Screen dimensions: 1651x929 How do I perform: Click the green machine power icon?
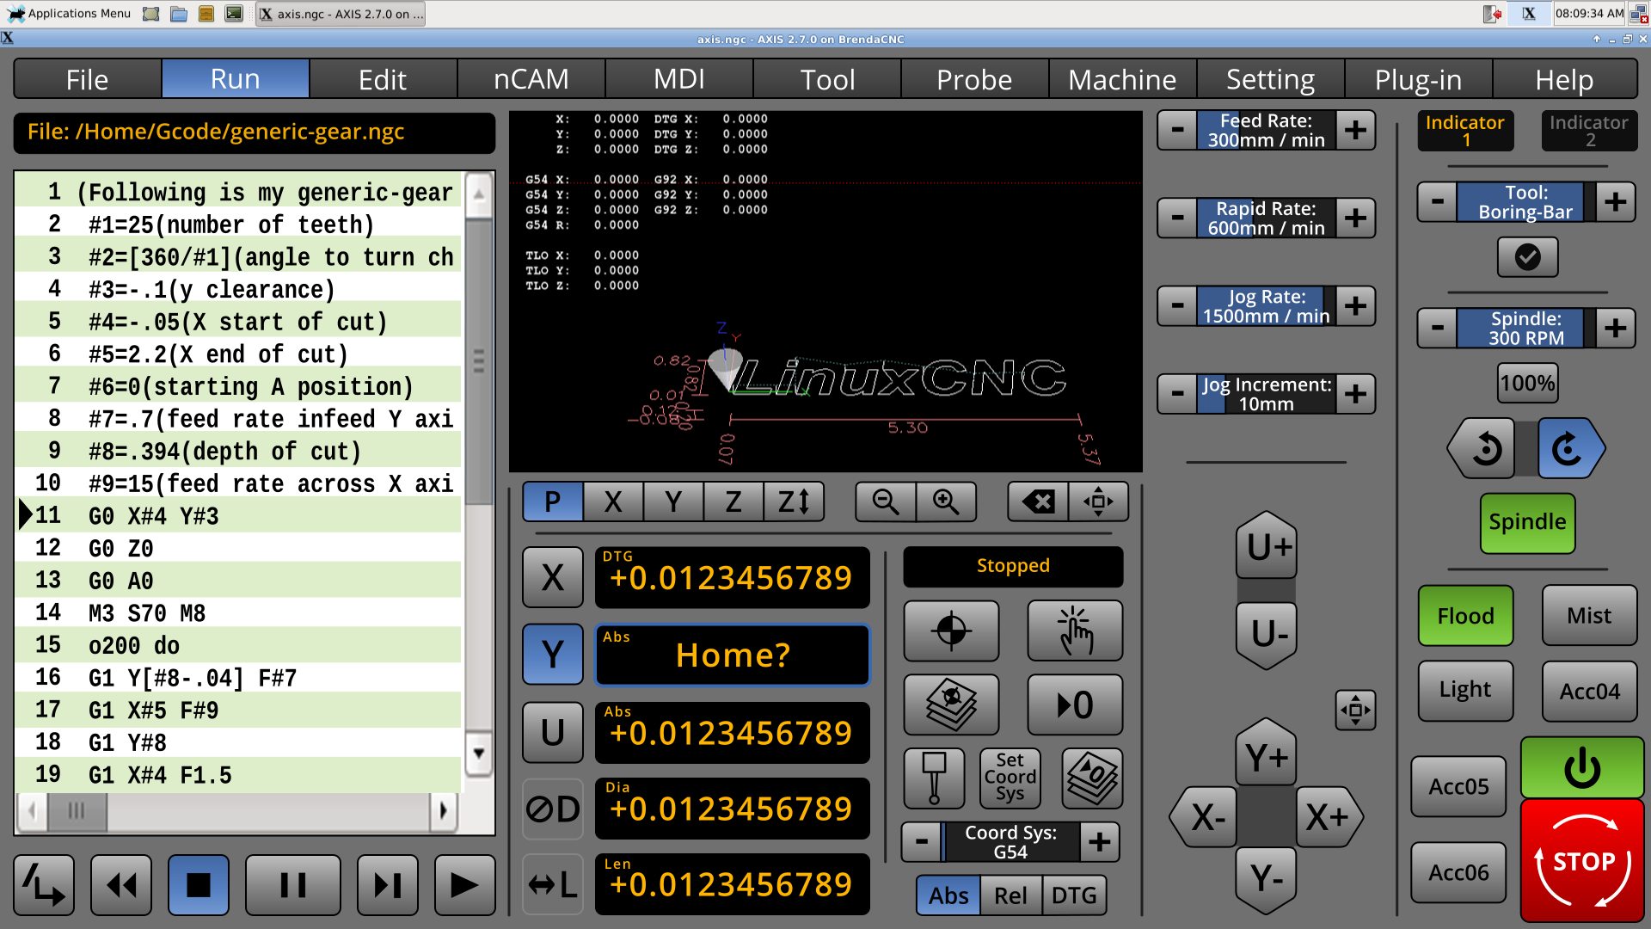(x=1581, y=767)
